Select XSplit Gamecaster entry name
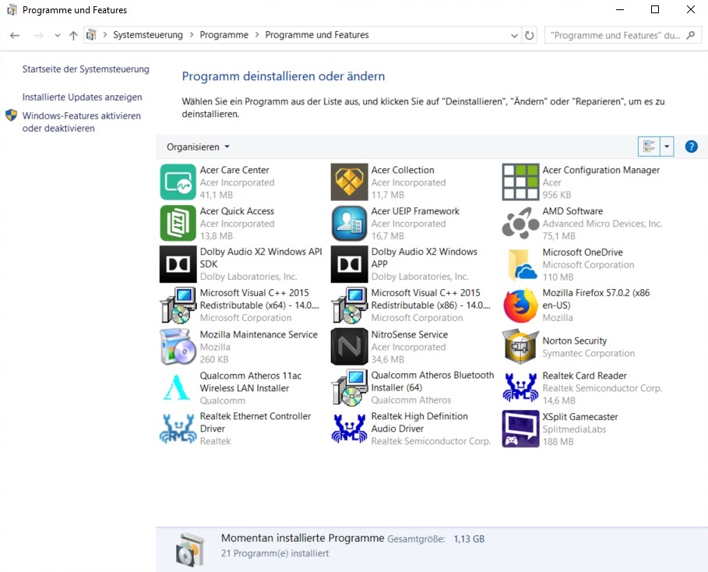Viewport: 708px width, 572px height. pyautogui.click(x=580, y=417)
